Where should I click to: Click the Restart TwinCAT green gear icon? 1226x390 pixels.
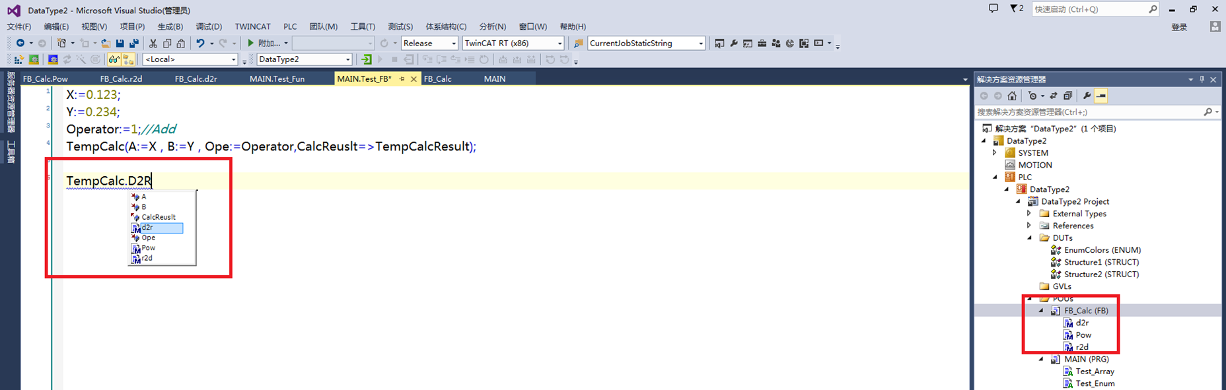tap(34, 59)
